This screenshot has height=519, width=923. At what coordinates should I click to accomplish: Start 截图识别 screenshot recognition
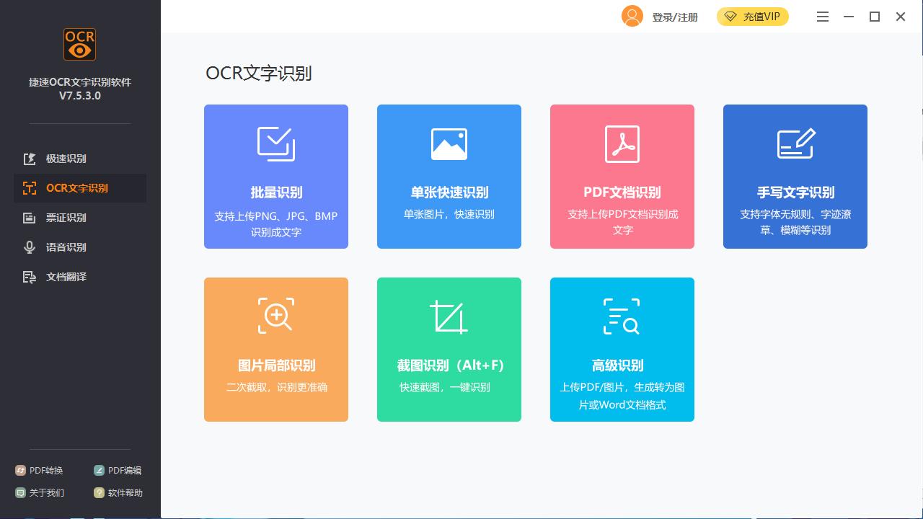click(449, 350)
